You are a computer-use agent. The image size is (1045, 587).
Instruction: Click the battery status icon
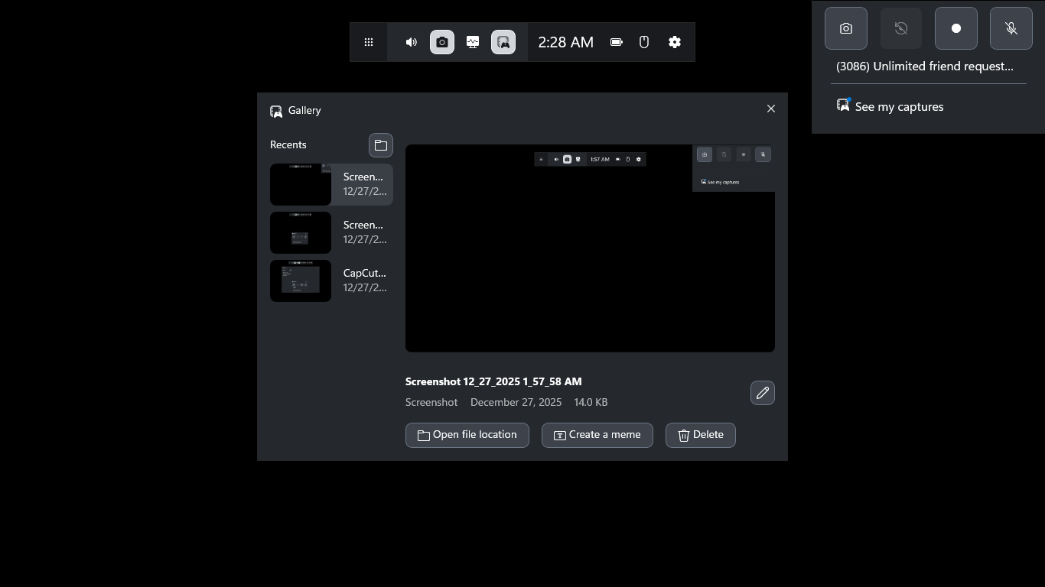click(x=617, y=42)
